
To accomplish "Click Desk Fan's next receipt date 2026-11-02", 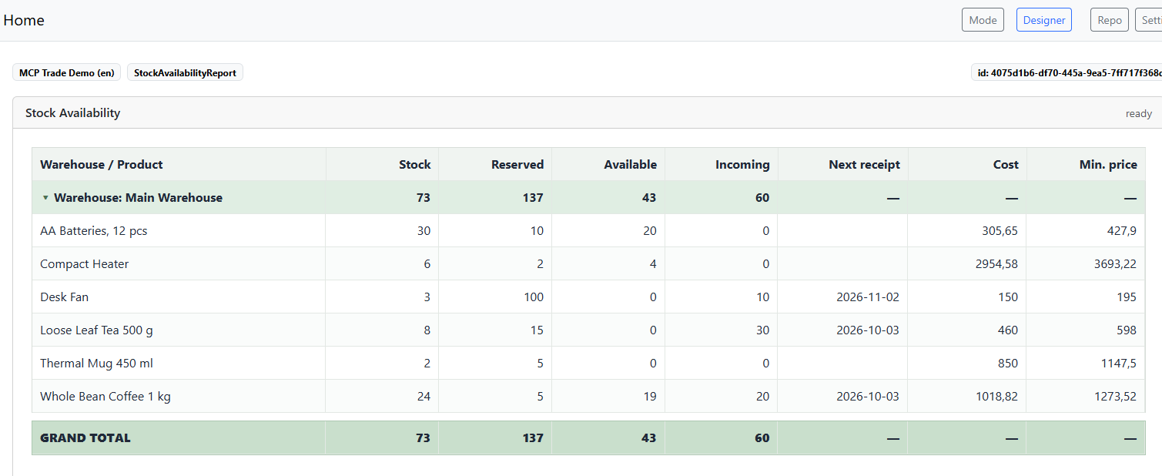I will pyautogui.click(x=868, y=297).
